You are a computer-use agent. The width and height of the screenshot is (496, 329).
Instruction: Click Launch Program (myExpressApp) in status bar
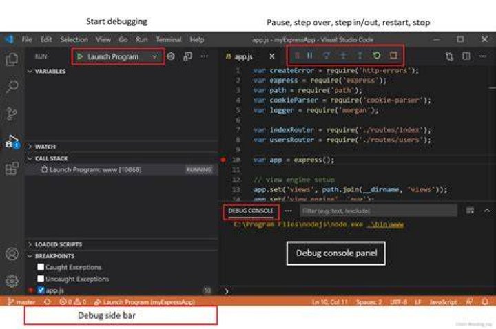tap(145, 302)
